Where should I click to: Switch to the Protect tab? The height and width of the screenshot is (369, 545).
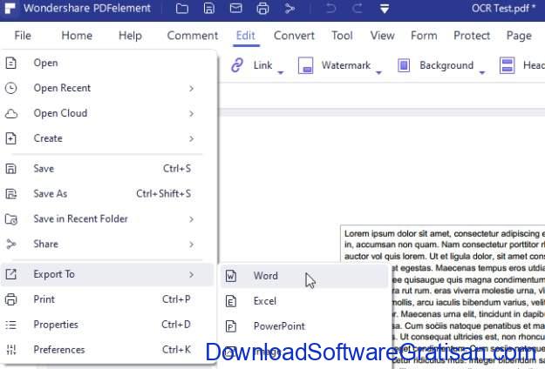(472, 36)
